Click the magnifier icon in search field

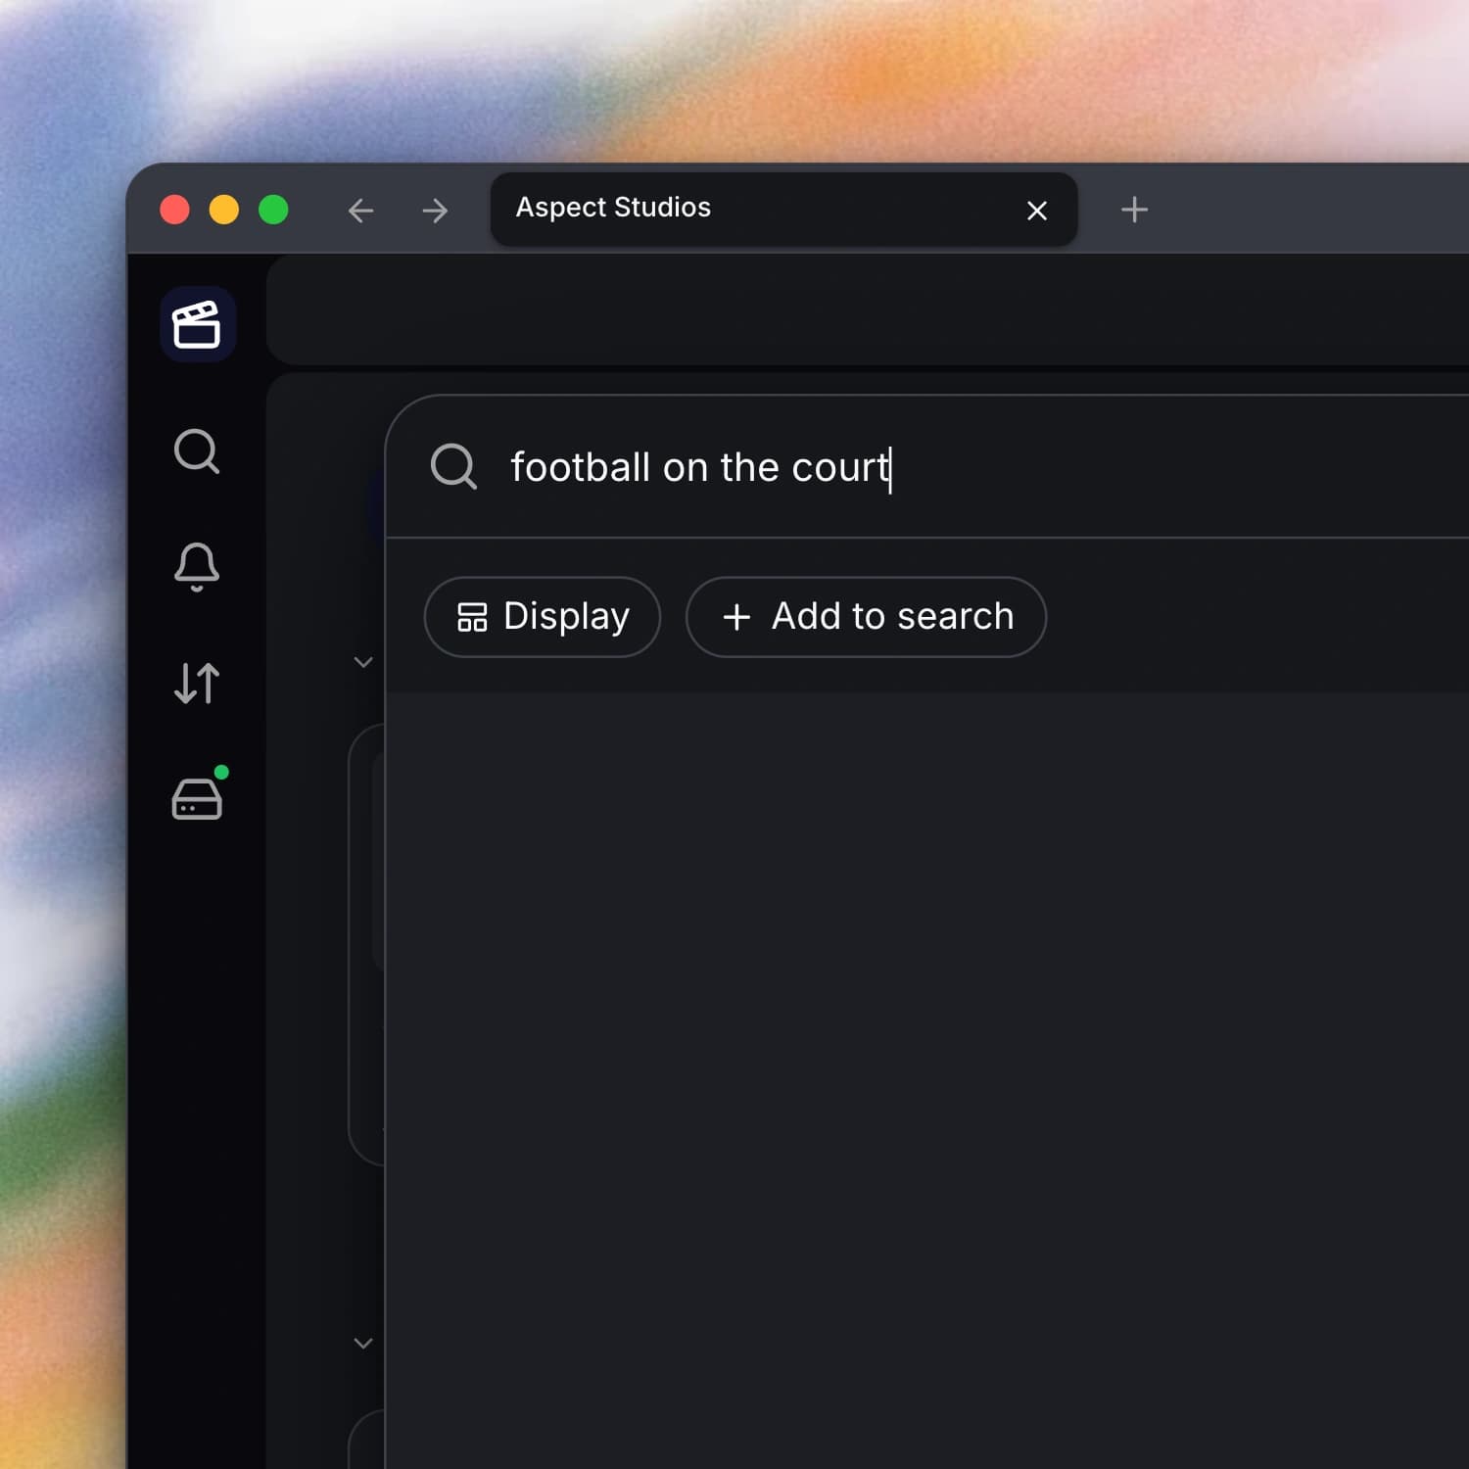tap(453, 466)
